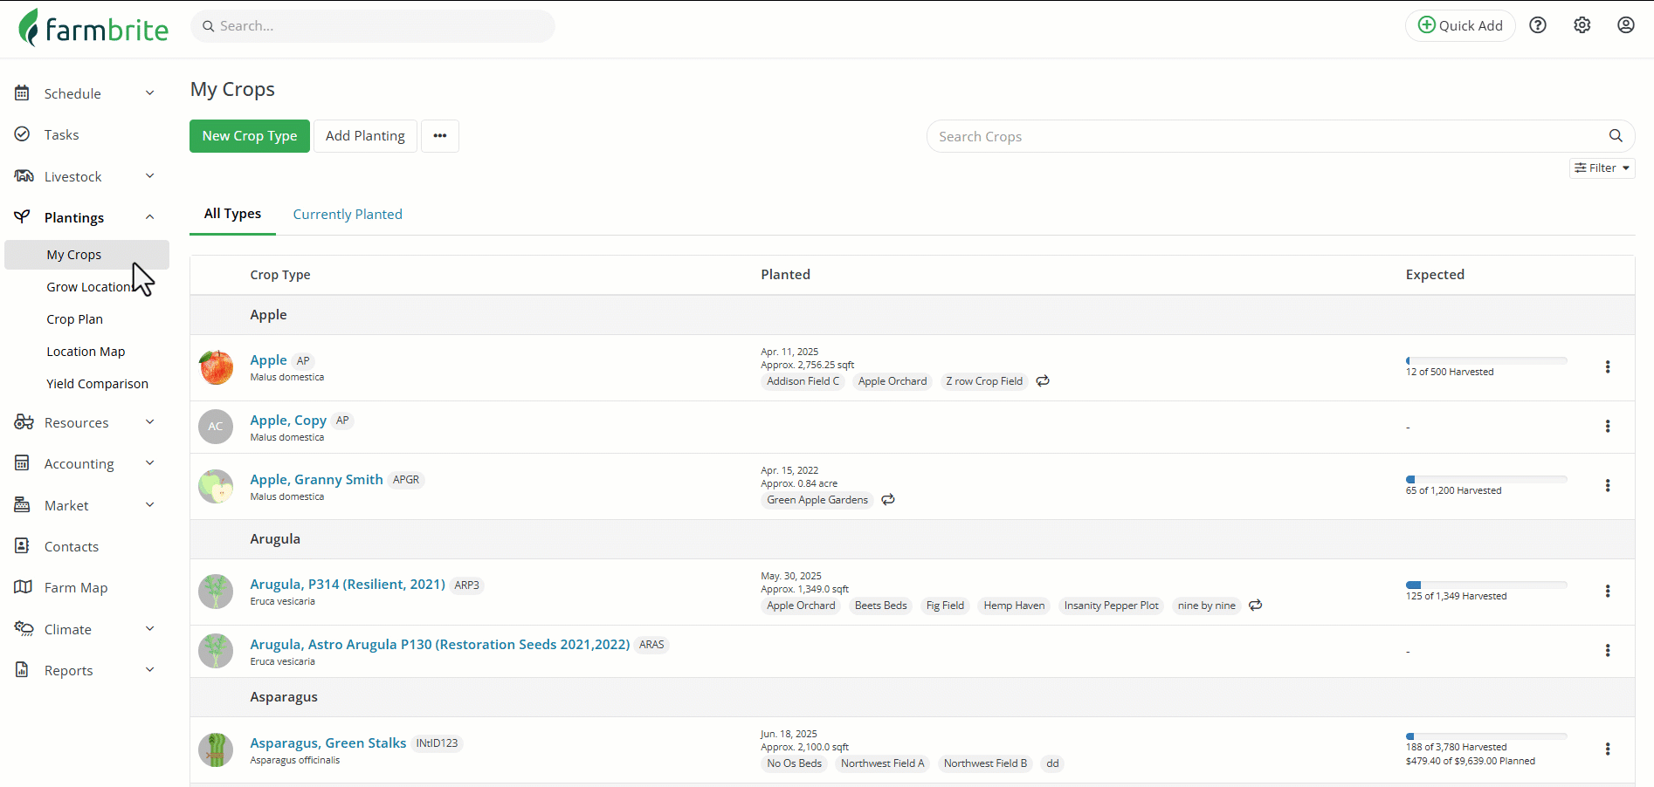Expand the Accounting menu chevron

150,463
